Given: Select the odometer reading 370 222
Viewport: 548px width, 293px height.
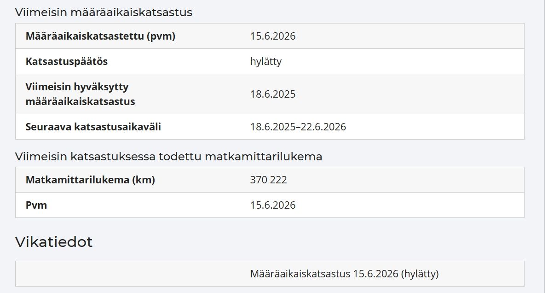Looking at the screenshot, I should click(x=268, y=180).
